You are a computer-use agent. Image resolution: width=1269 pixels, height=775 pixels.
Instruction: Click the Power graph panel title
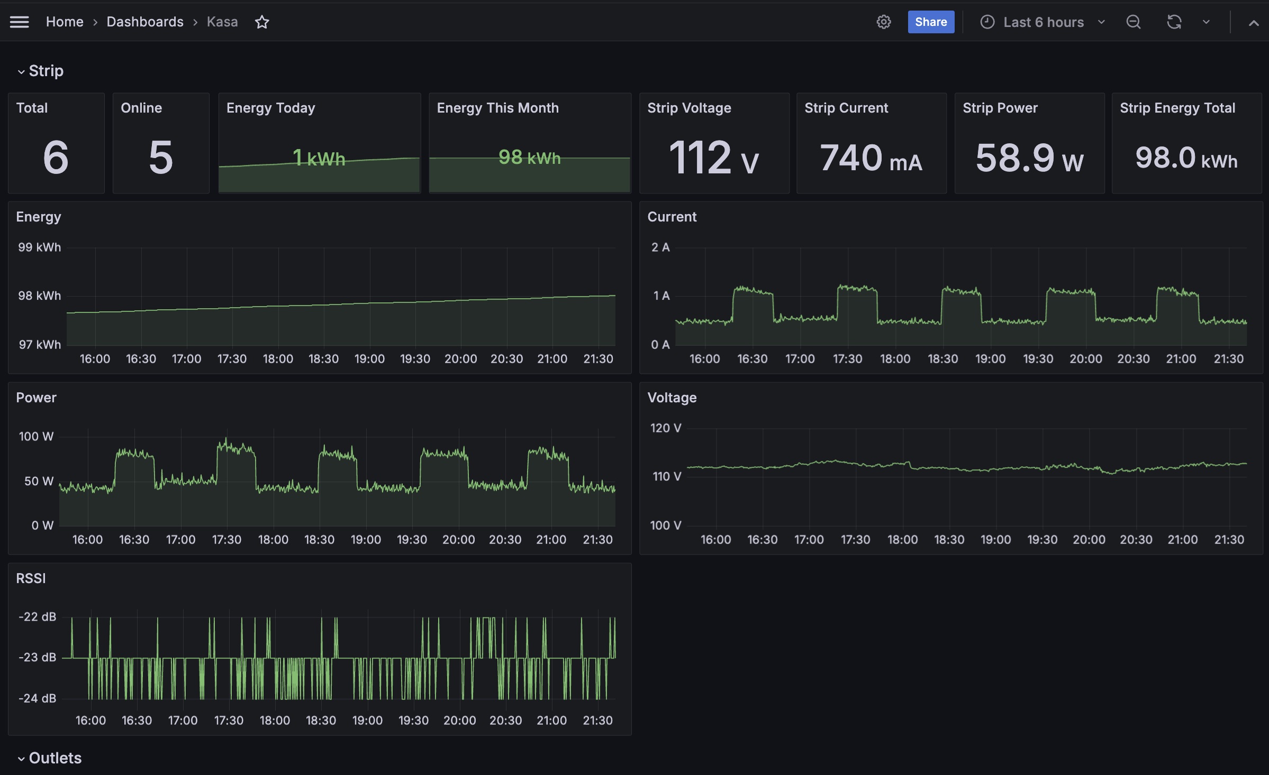coord(36,398)
